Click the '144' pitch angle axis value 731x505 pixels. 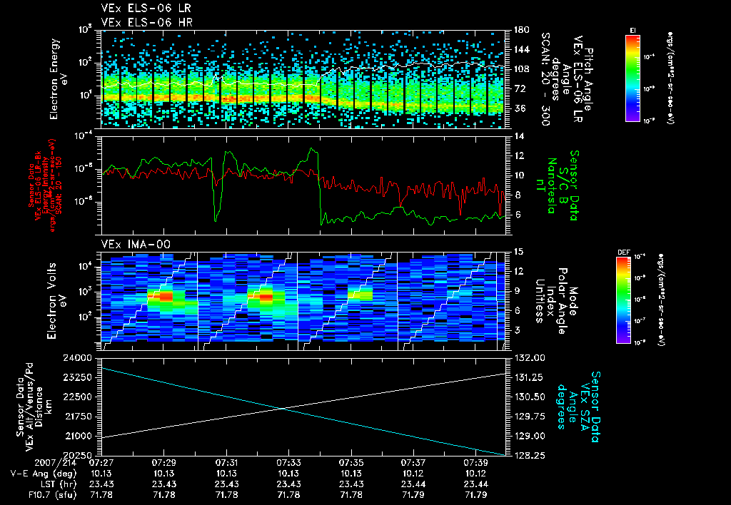pyautogui.click(x=522, y=49)
